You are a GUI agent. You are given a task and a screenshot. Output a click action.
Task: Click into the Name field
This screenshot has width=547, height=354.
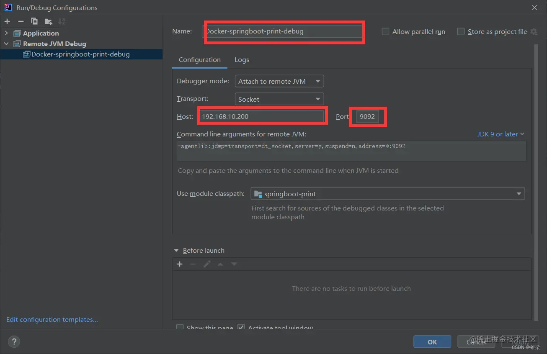[x=284, y=31]
